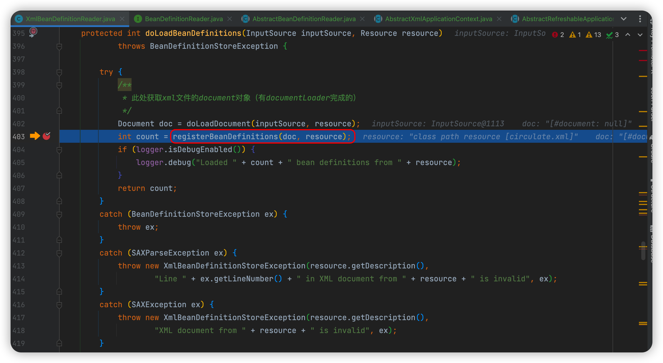The image size is (663, 363).
Task: Click the vertical editor scrollbar thumb
Action: coord(643,251)
